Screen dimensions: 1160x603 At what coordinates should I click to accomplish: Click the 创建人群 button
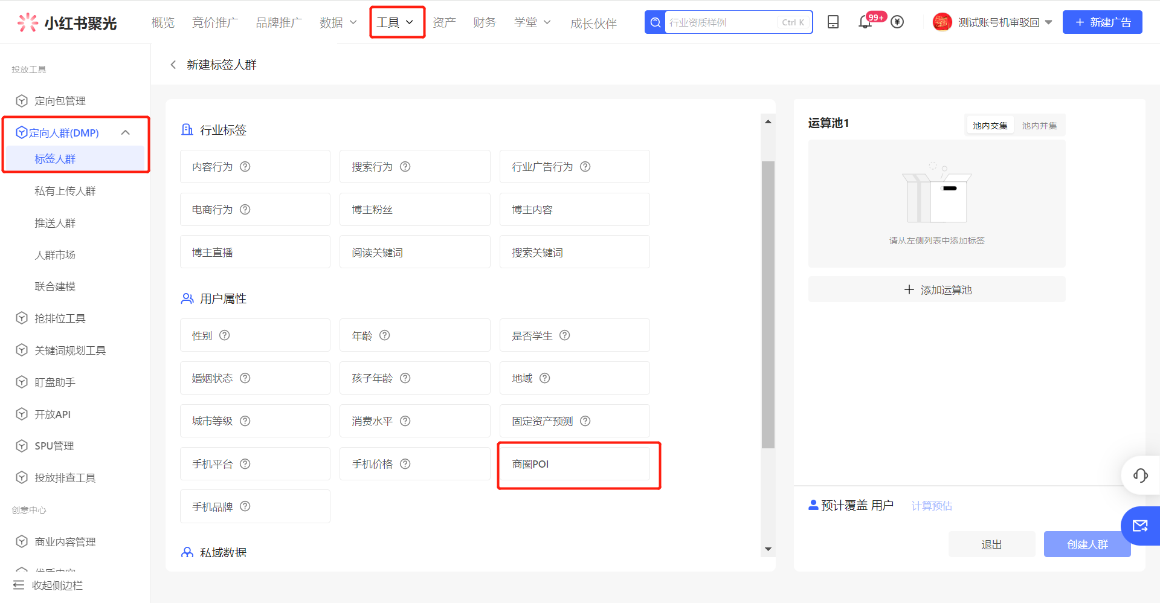pos(1087,544)
